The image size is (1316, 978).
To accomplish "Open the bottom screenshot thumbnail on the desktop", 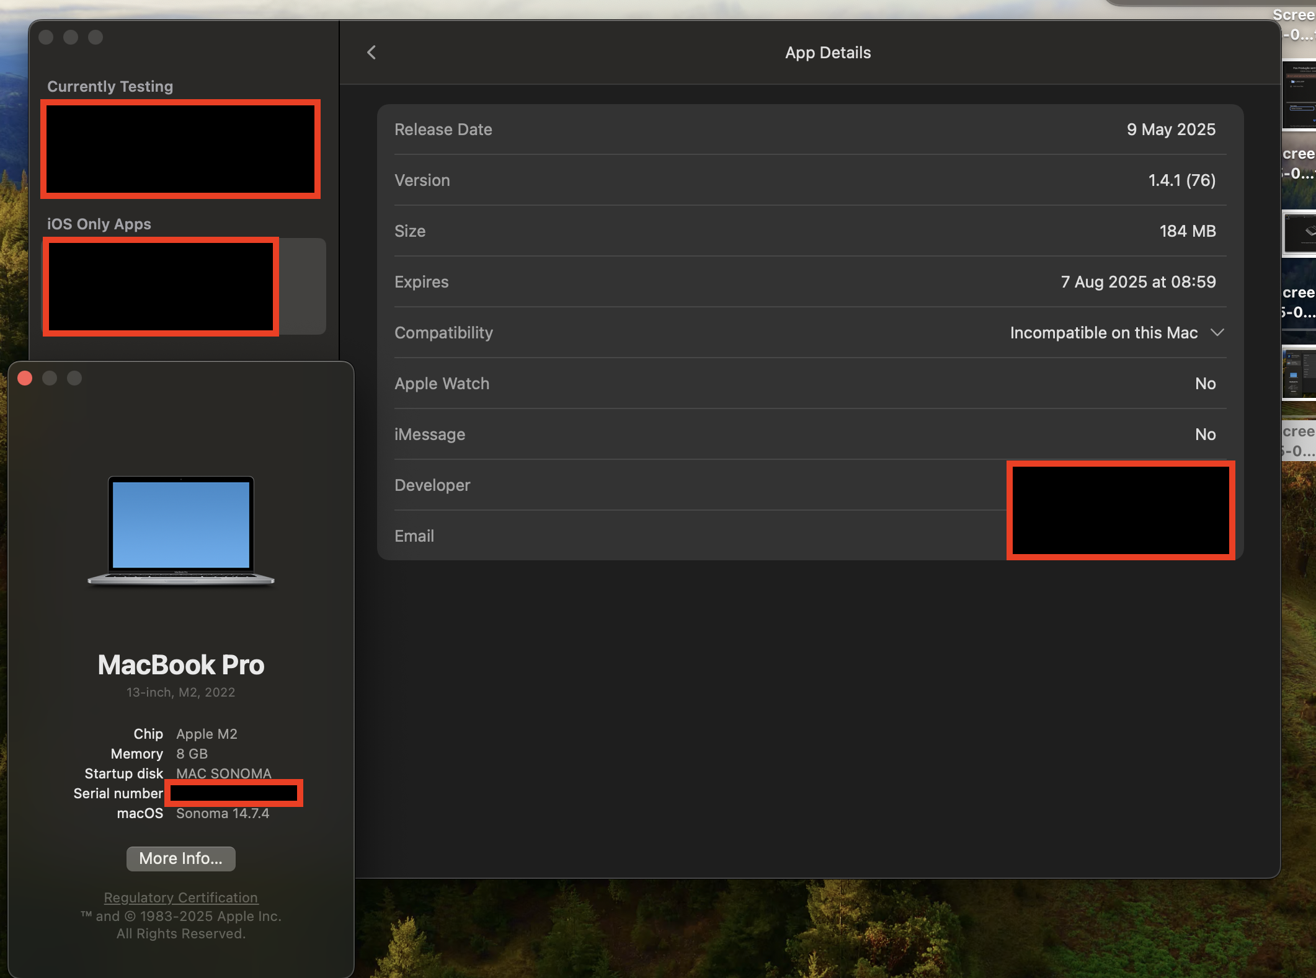I will [1299, 373].
